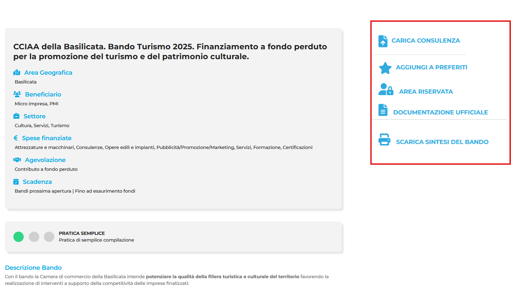Screen dimensions: 511x287
Task: Open DOCUMENTAZIONE UFFICIALE link
Action: [x=440, y=112]
